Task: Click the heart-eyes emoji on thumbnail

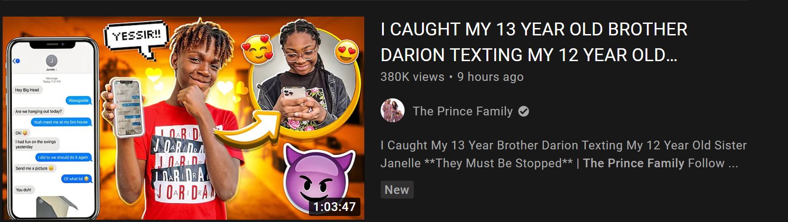Action: pos(346,53)
